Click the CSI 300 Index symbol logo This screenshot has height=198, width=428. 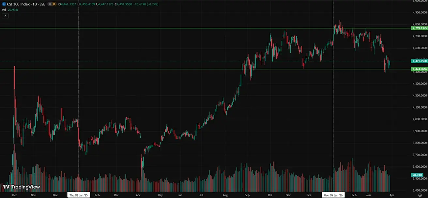tap(4, 4)
